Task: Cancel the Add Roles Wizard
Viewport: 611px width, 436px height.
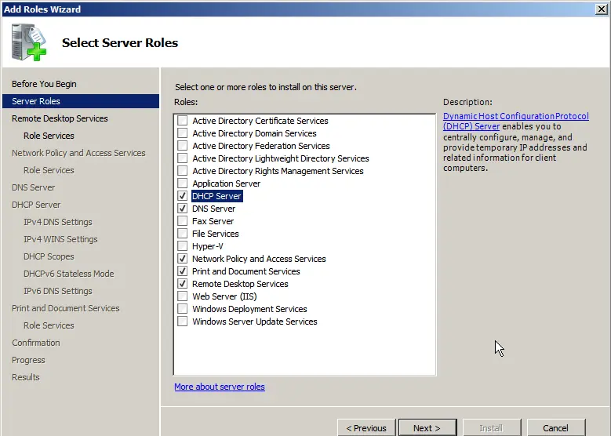Action: (555, 427)
